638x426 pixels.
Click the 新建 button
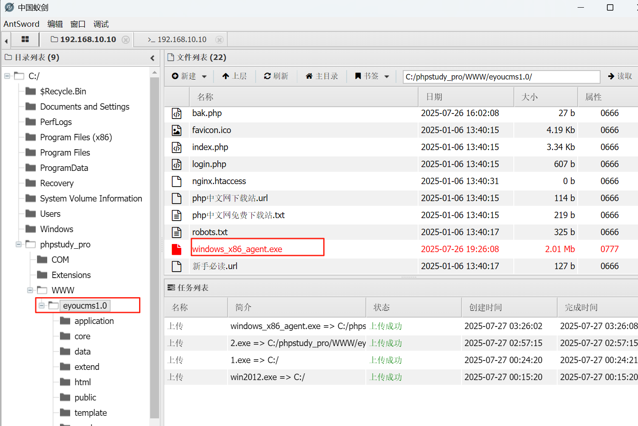184,76
